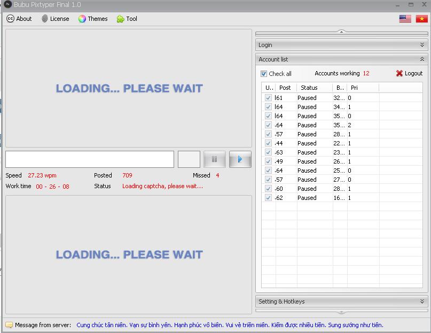Sort accounts by Status column header

pos(309,88)
